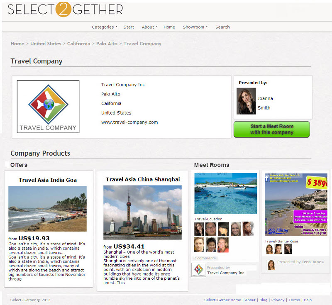
Task: Click Palo Alto in the breadcrumb
Action: (107, 44)
